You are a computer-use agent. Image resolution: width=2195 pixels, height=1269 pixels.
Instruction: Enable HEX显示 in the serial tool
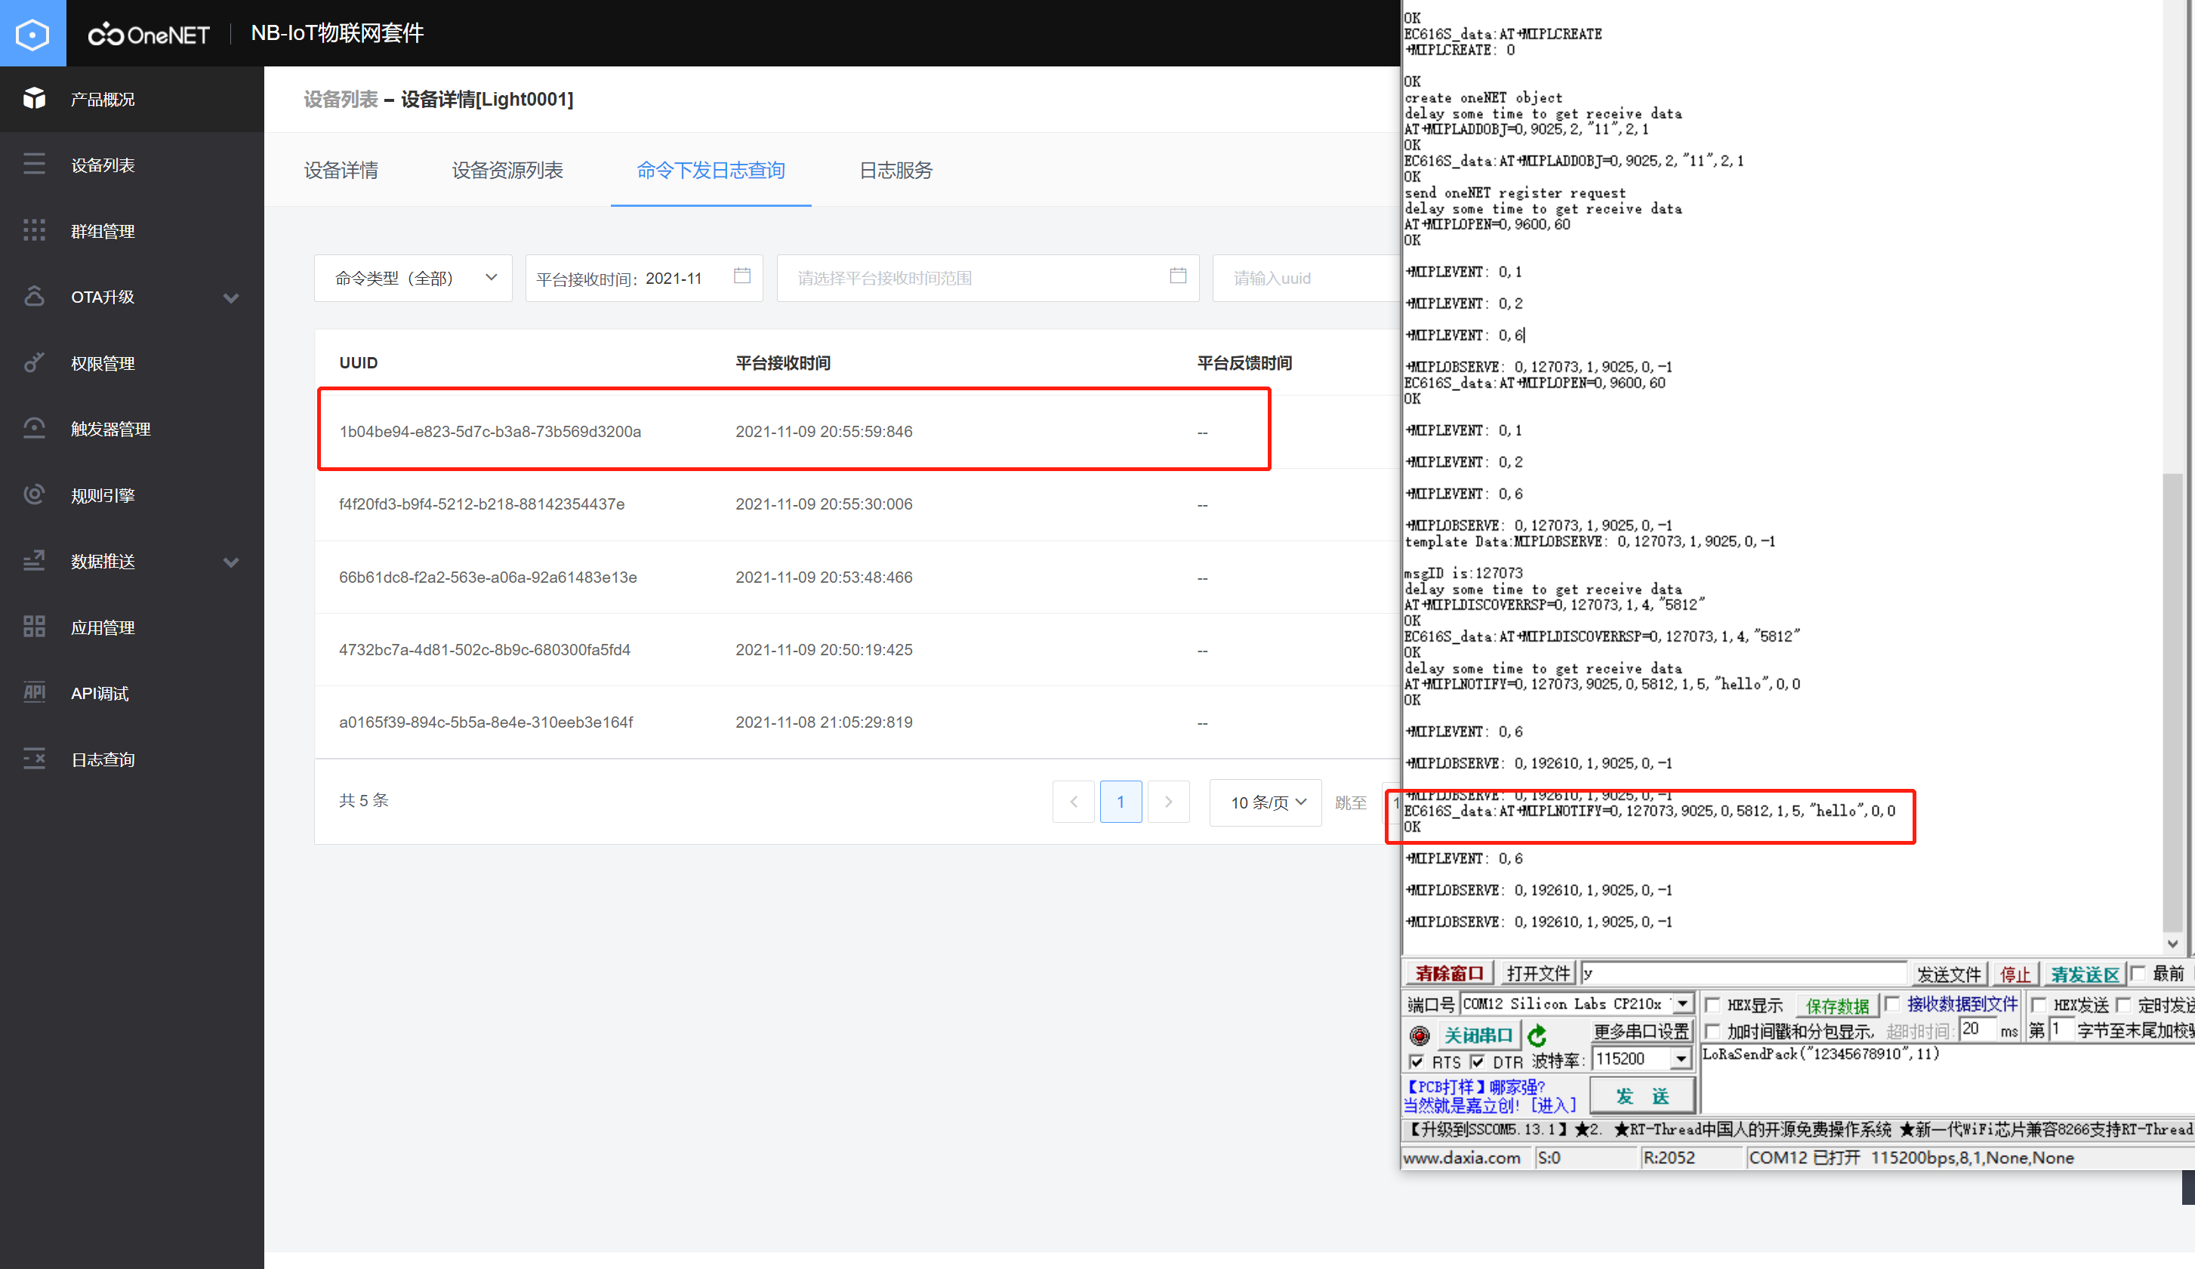point(1713,1003)
